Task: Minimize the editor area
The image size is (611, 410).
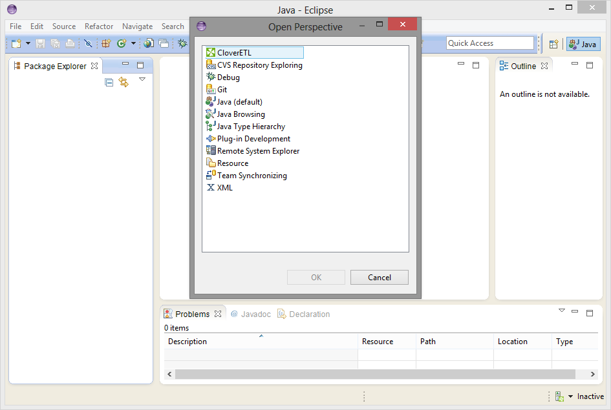Action: tap(461, 63)
